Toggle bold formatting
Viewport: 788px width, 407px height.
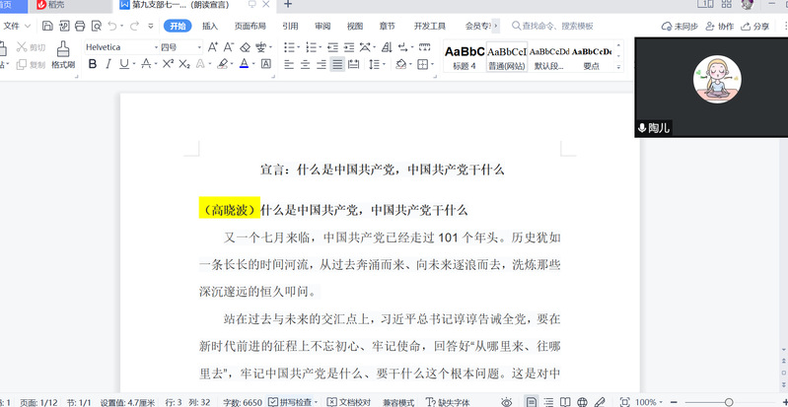(93, 64)
